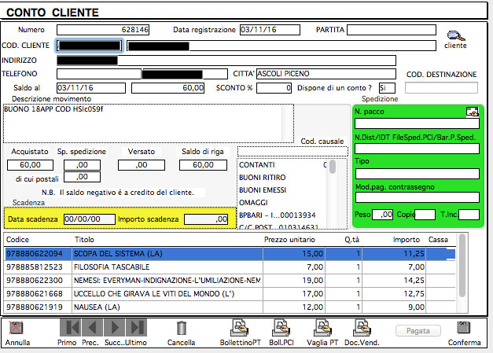This screenshot has height=353, width=493.
Task: Click the 14,25 importo cell
Action: click(394, 281)
